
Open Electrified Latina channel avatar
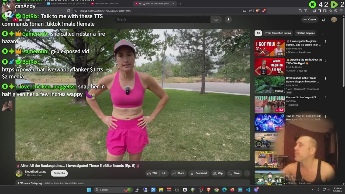tap(19, 173)
